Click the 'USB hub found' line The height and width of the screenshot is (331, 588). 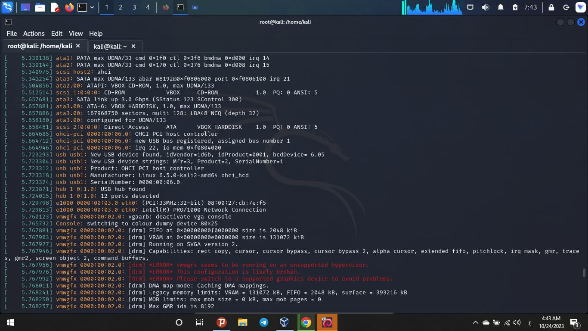(x=75, y=189)
